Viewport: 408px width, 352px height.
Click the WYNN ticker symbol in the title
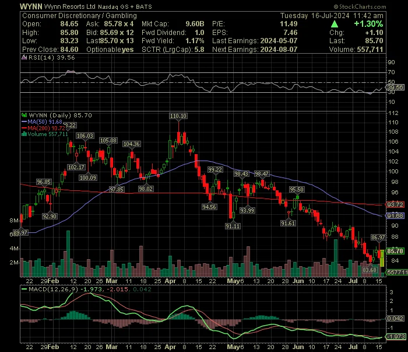31,6
